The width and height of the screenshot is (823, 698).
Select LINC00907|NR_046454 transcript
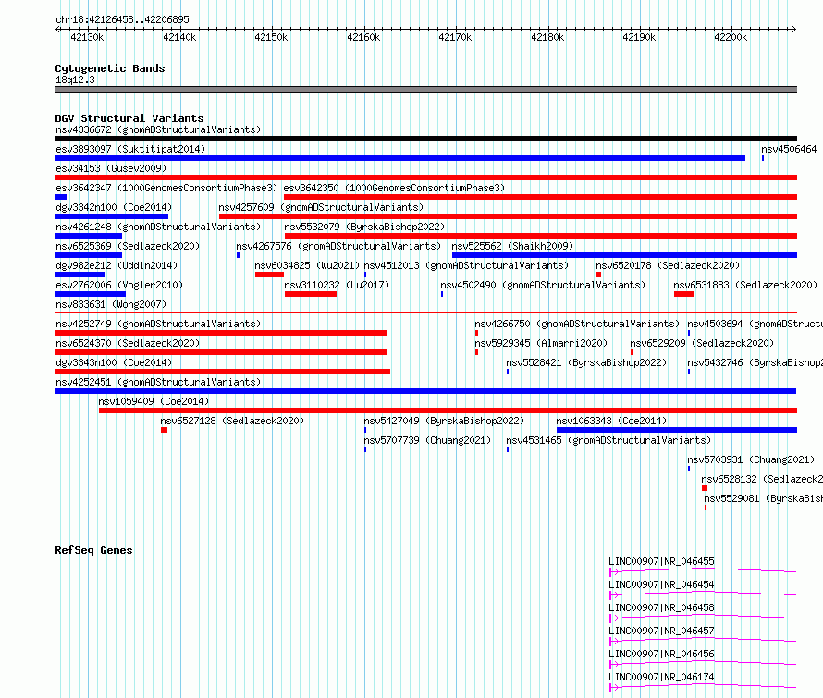coord(703,594)
